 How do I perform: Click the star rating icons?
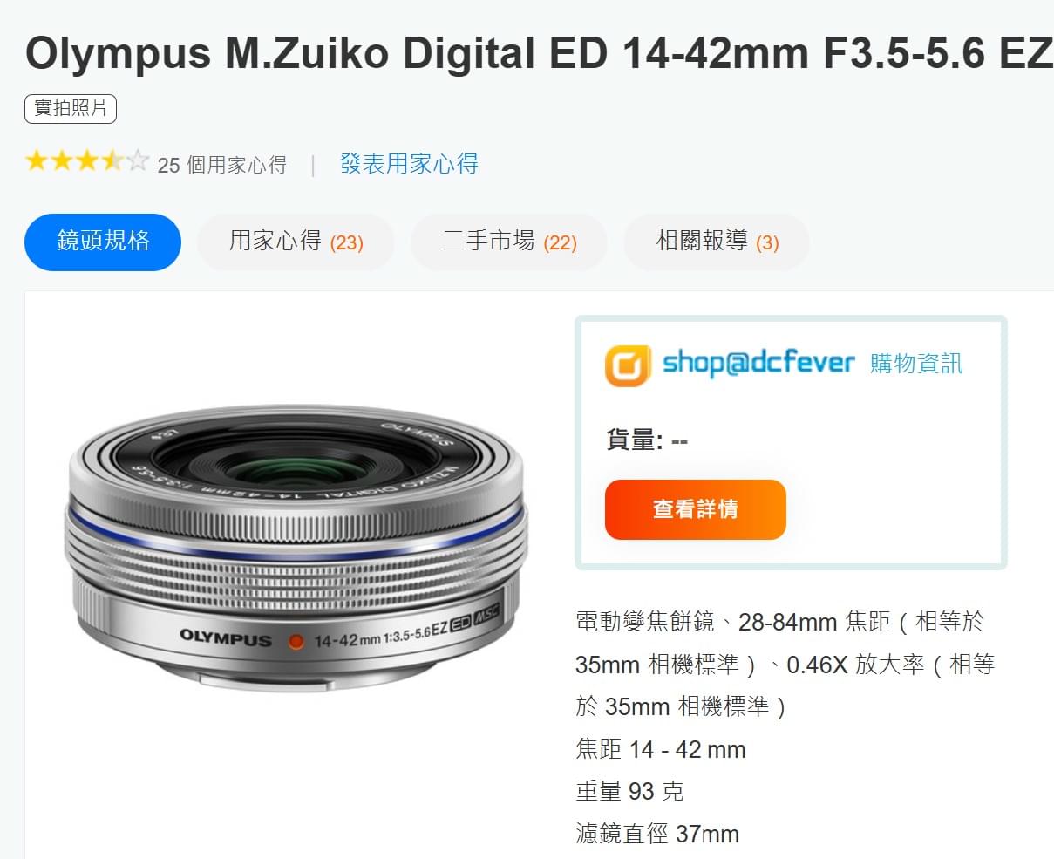87,161
